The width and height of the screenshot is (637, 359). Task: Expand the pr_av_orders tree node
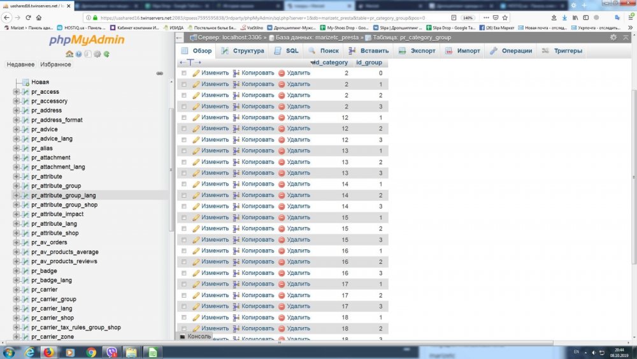click(17, 242)
